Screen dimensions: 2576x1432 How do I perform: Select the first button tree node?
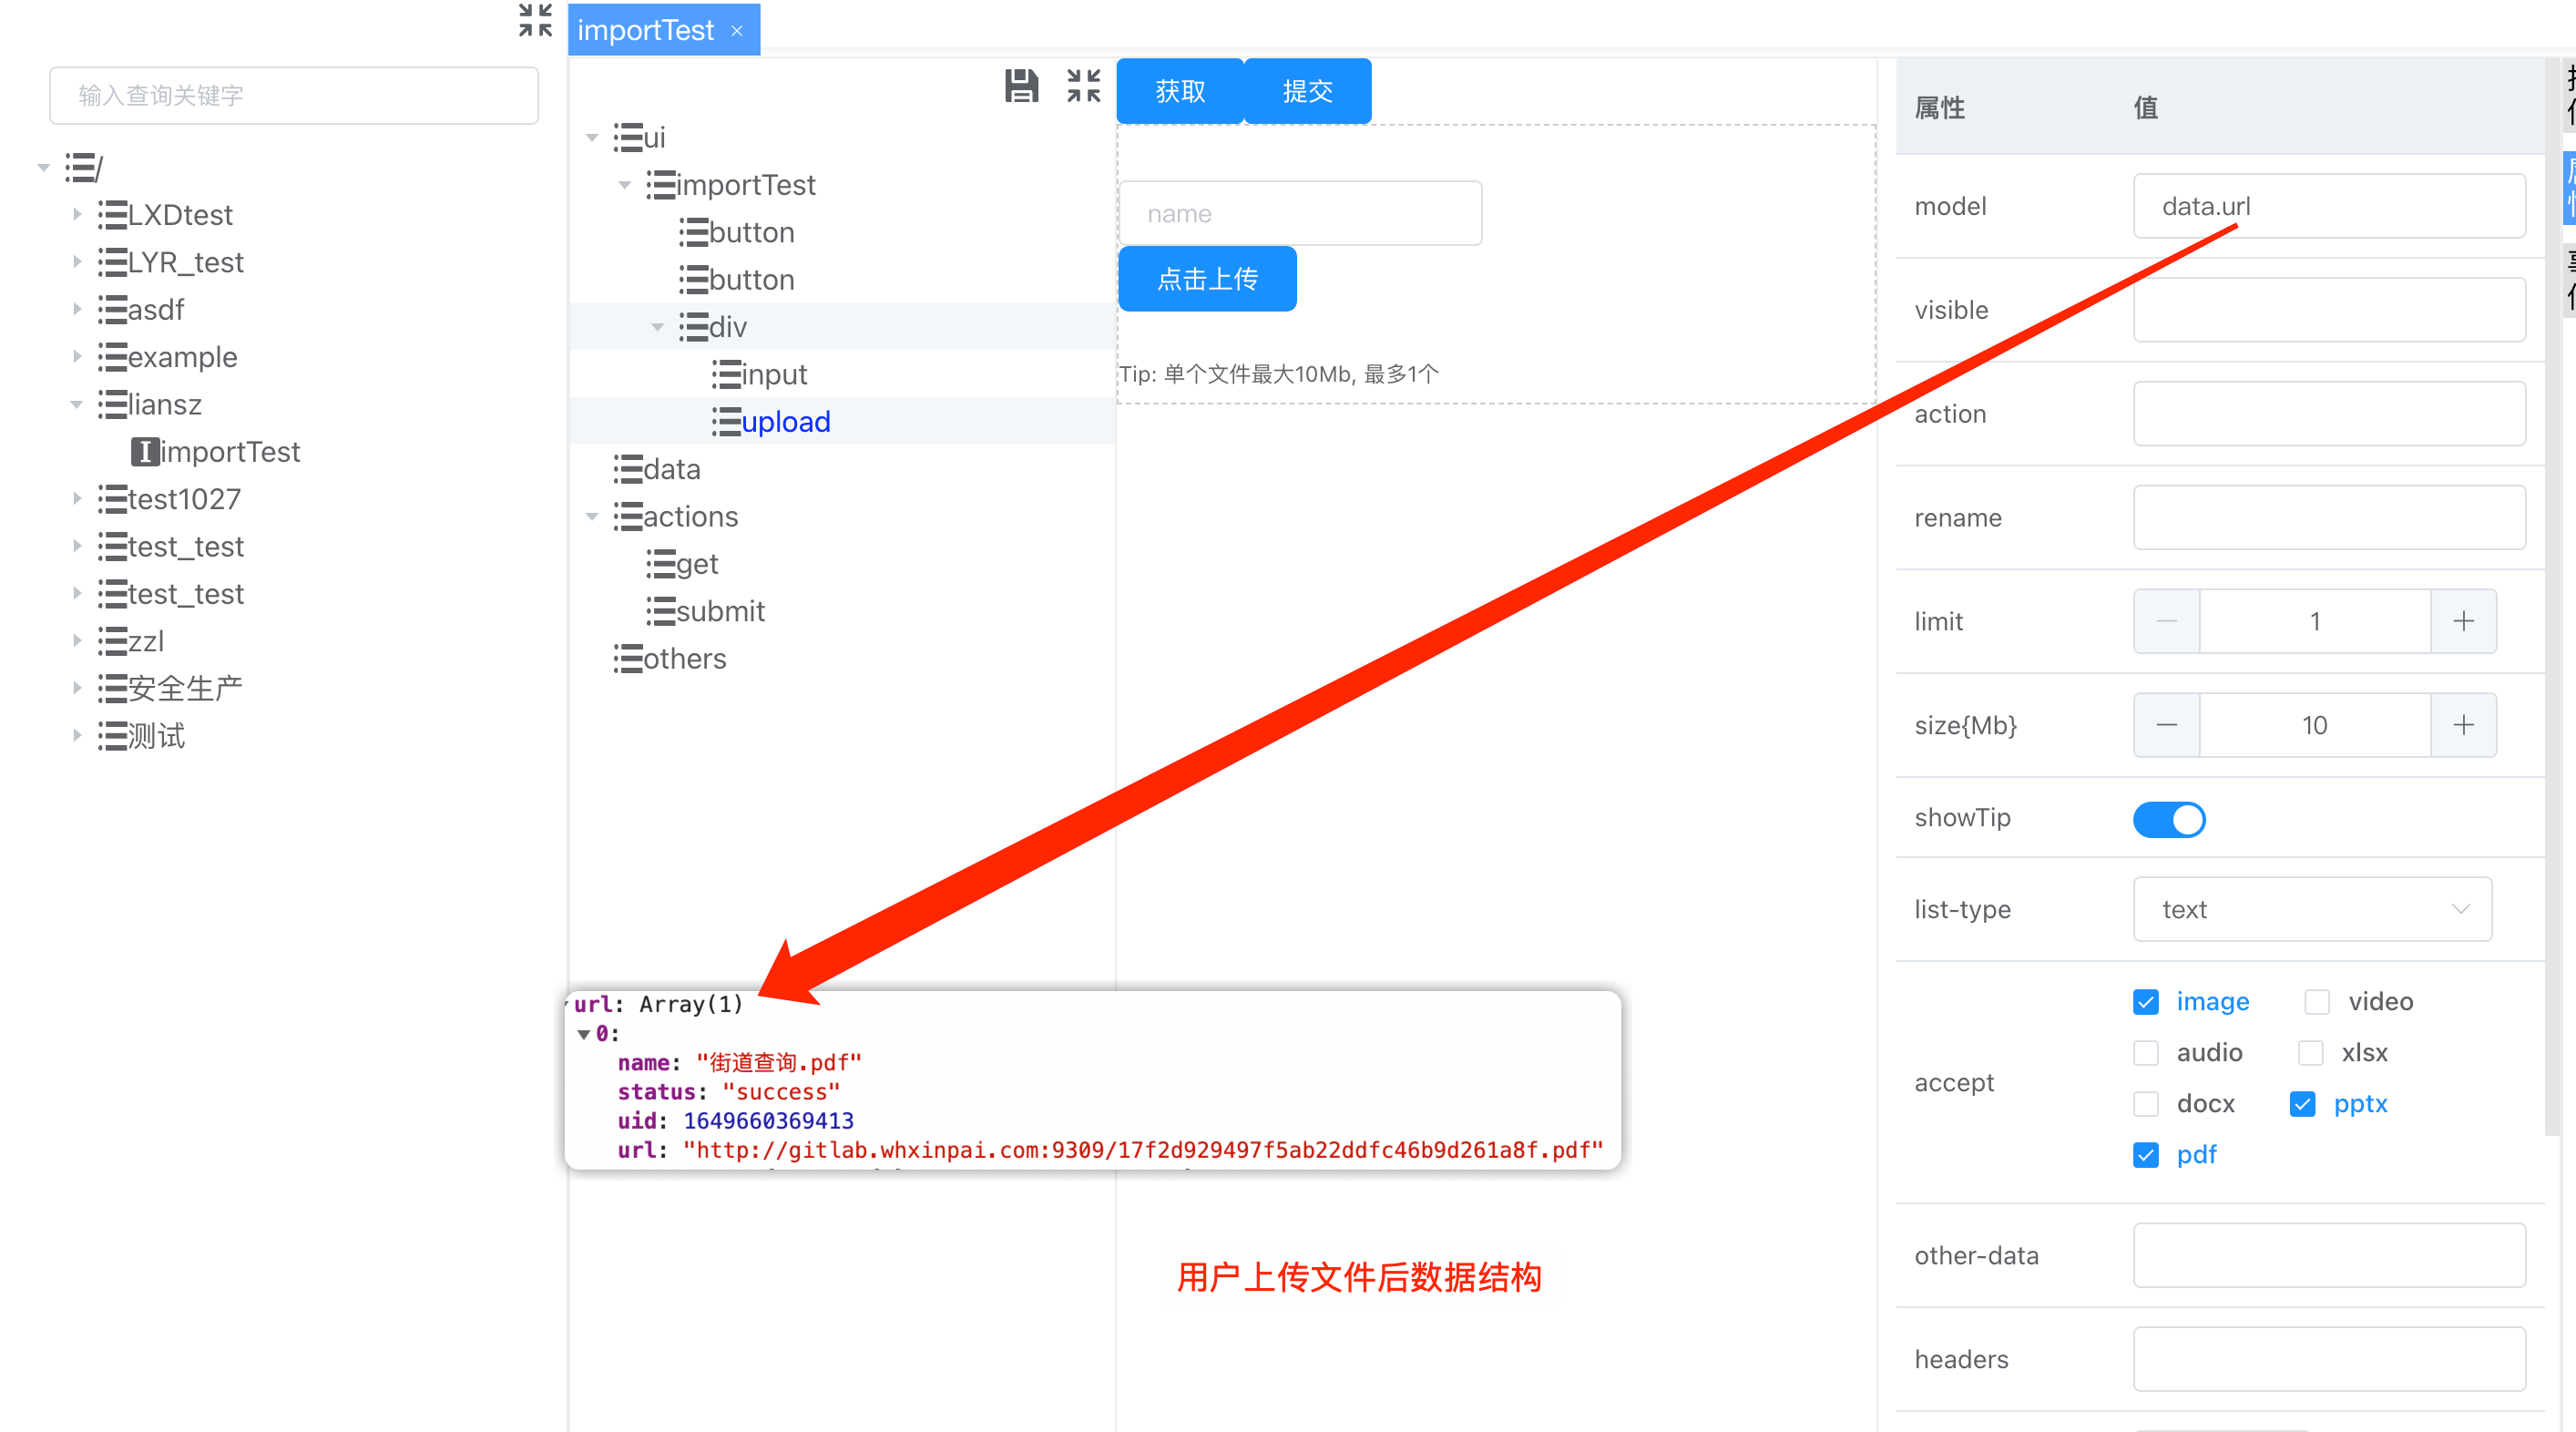coord(751,233)
